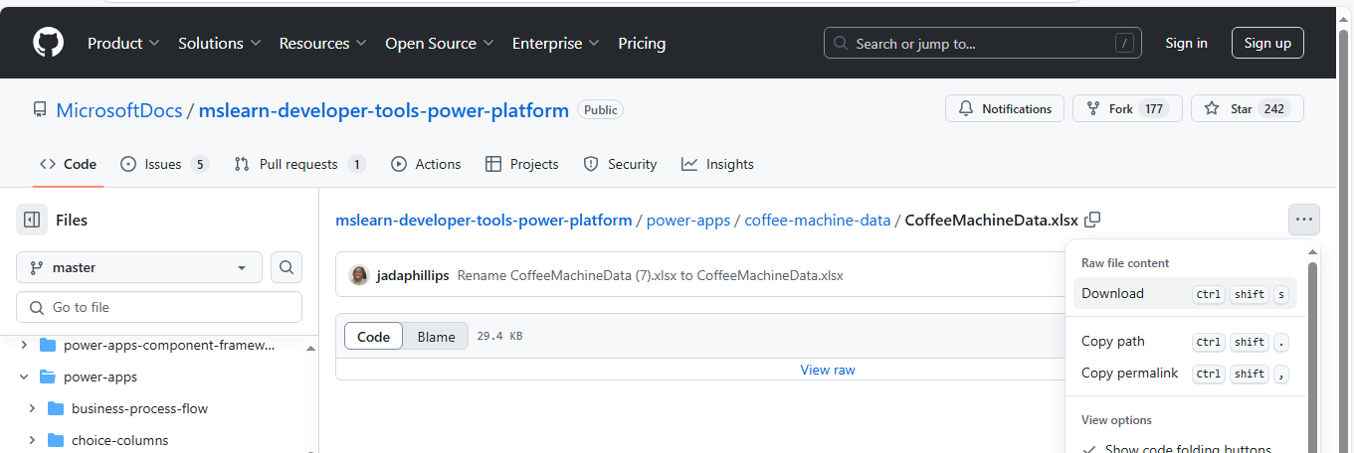This screenshot has width=1354, height=453.
Task: Expand the choice-columns folder
Action: [32, 441]
